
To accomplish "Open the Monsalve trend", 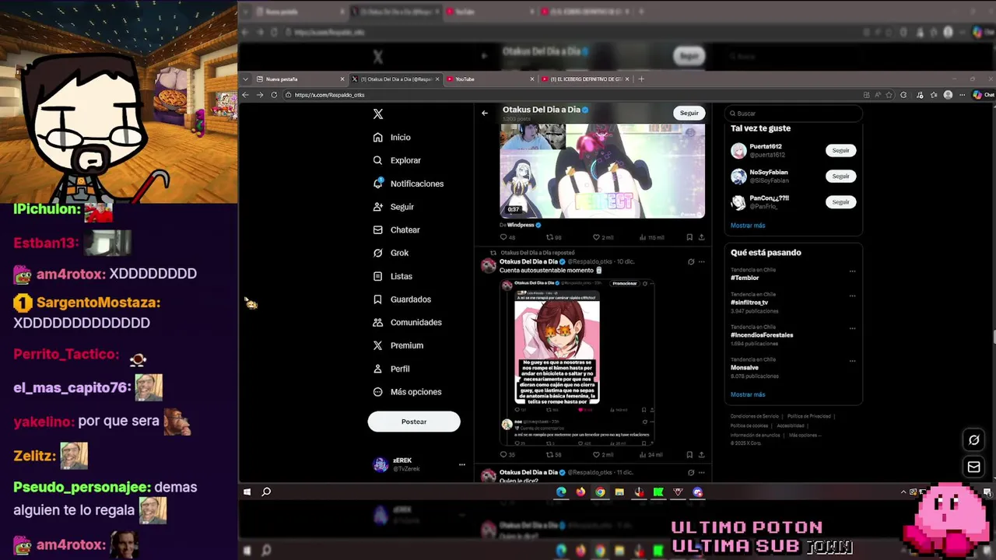I will click(x=743, y=367).
